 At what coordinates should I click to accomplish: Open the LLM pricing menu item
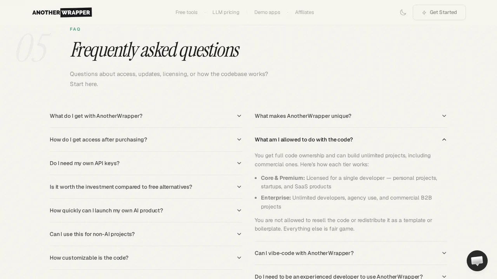226,12
